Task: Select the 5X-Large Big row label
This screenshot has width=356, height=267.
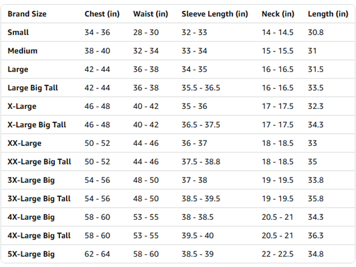Action: pyautogui.click(x=31, y=254)
